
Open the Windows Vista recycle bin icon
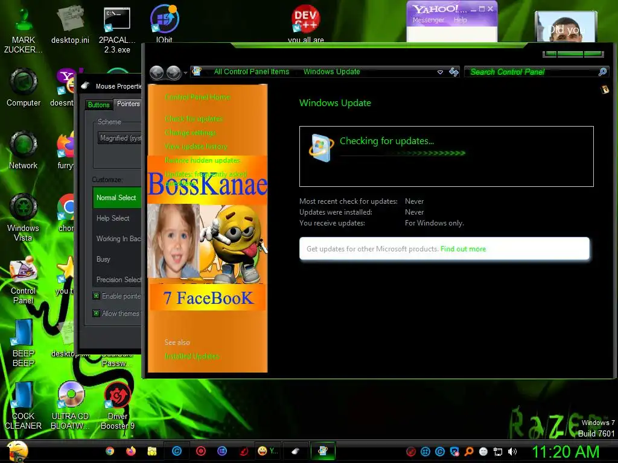(24, 217)
